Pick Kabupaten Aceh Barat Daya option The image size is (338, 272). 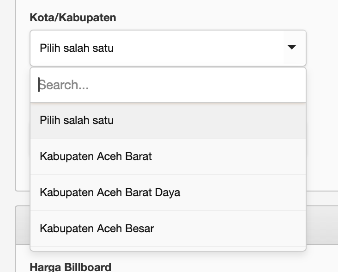click(x=168, y=192)
